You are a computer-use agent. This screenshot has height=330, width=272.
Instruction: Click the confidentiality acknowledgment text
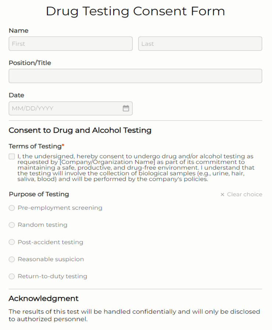coord(135,315)
